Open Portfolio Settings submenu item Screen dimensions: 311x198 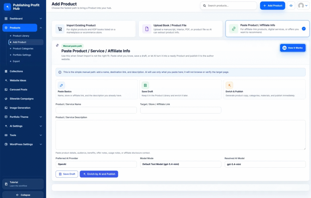pos(22,55)
